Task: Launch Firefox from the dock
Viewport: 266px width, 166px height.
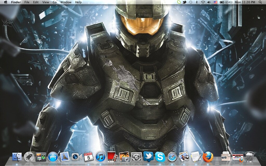Action: click(208, 157)
